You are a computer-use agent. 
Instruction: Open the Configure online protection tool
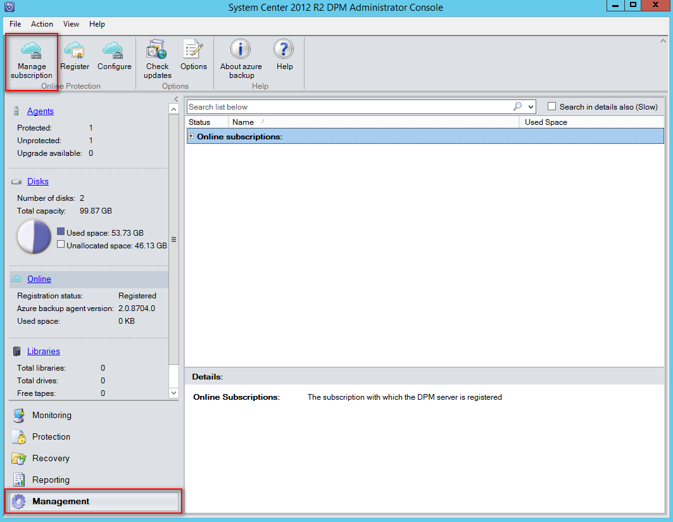114,57
